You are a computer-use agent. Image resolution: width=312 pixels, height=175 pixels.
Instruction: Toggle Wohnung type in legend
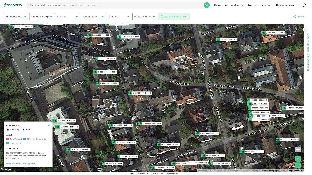pyautogui.click(x=13, y=129)
